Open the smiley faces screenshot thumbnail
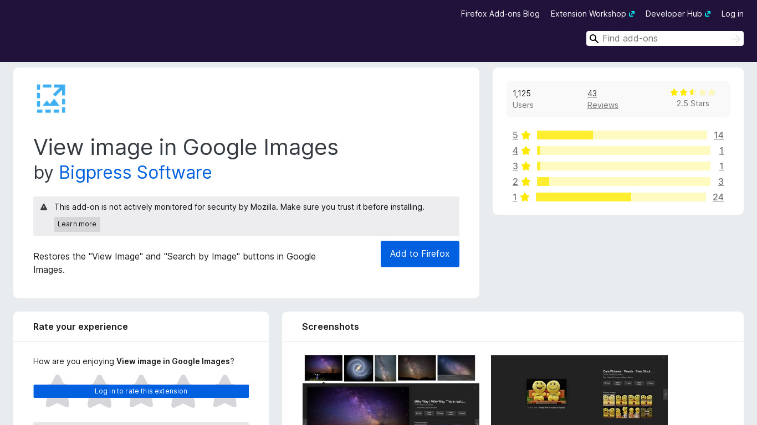Viewport: 757px width, 425px height. pos(579,390)
